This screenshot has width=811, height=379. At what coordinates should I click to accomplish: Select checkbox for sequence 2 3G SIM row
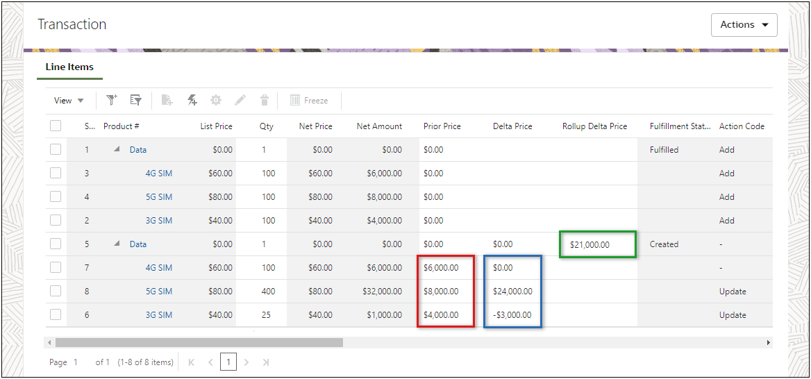56,220
